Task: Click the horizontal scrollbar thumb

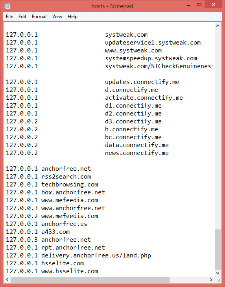Action: [x=90, y=280]
